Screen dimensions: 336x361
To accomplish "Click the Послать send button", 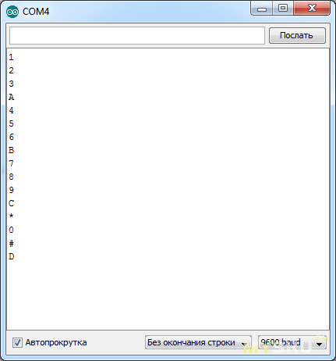I will (x=297, y=35).
